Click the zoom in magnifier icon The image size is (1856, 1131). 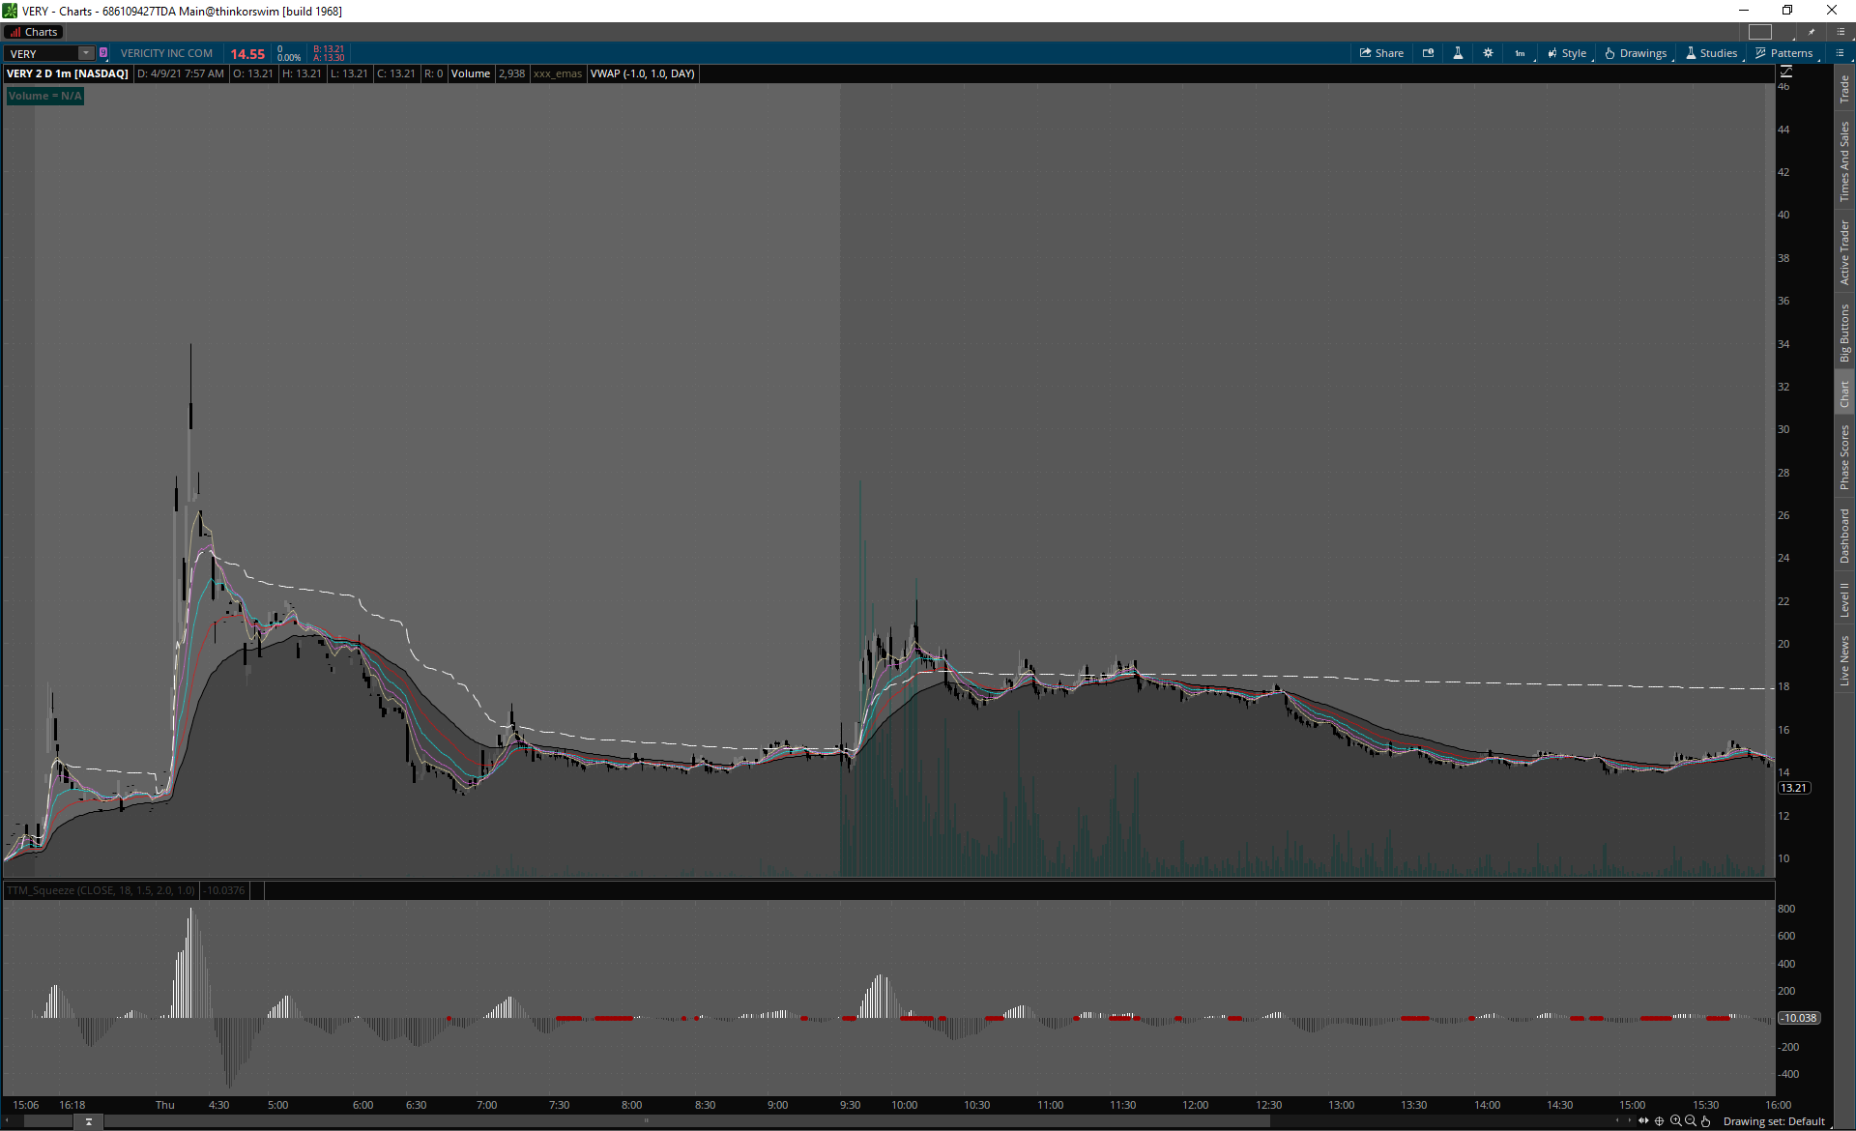(x=1675, y=1121)
